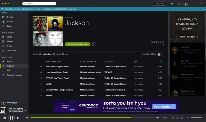Sort by Альбом column
Image resolution: width=206 pixels, height=122 pixels.
[x=109, y=61]
